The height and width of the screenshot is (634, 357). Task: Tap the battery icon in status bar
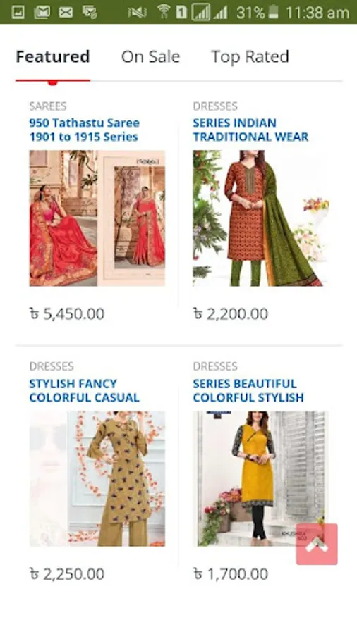274,12
